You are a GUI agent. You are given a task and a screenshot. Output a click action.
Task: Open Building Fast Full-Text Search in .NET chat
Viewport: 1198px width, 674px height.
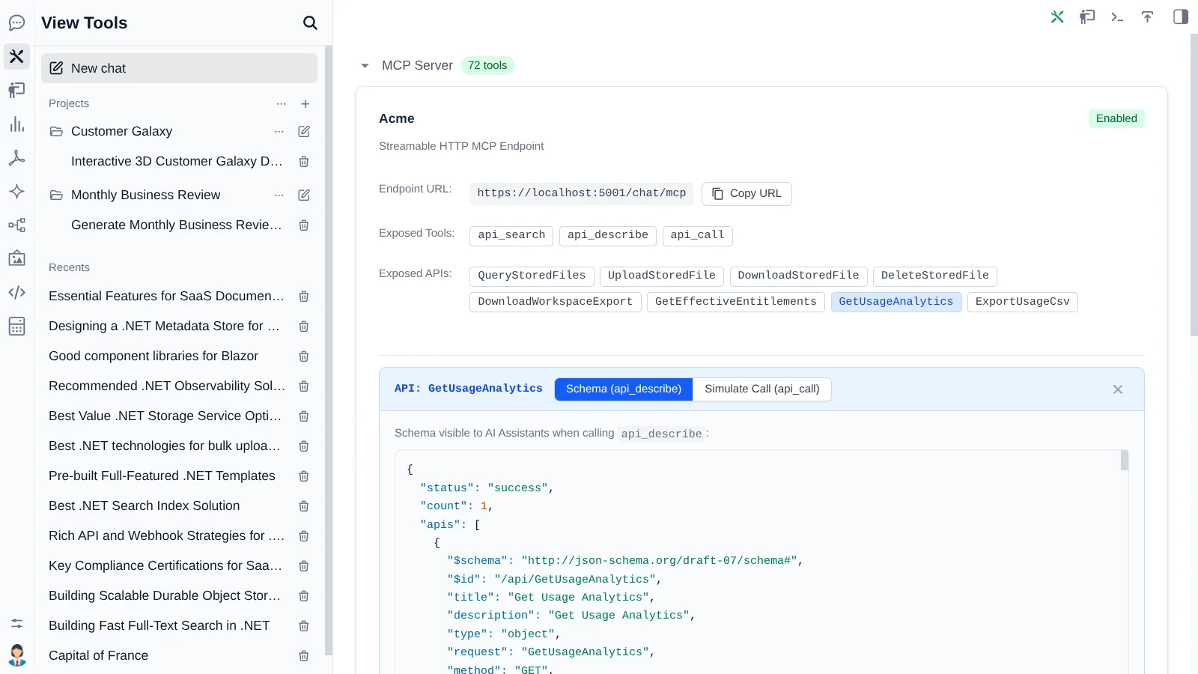159,625
